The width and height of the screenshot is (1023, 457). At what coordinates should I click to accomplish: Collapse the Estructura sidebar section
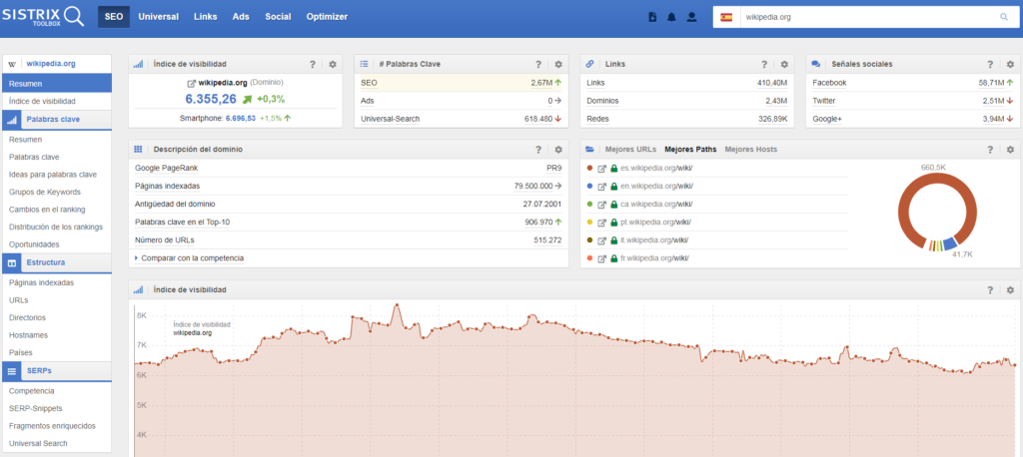(x=57, y=262)
